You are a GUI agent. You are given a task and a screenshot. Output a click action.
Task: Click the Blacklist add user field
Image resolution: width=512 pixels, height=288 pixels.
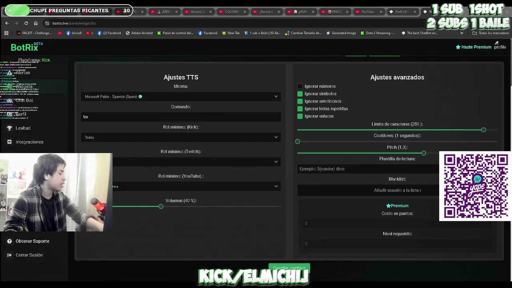coord(368,190)
